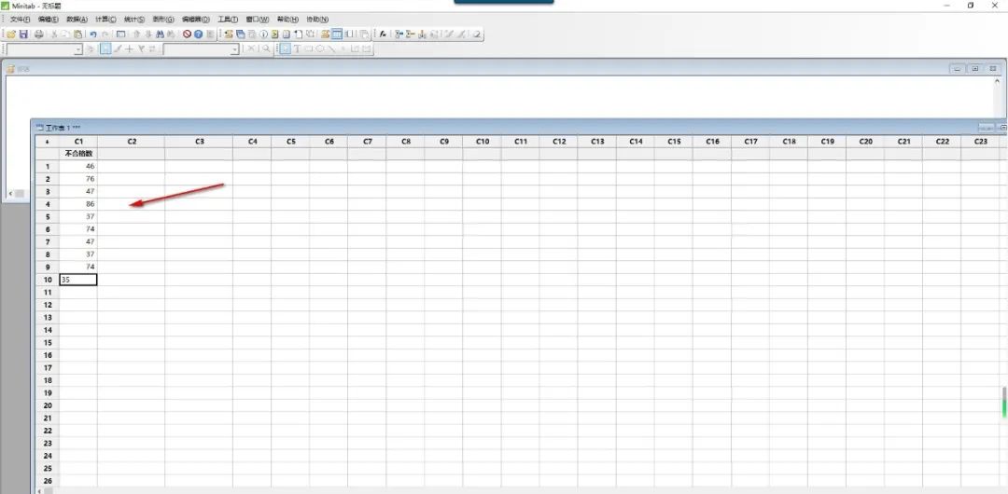The width and height of the screenshot is (1008, 494).
Task: Click the worksheet horizontal scrollbar left arrow
Action: (38, 491)
